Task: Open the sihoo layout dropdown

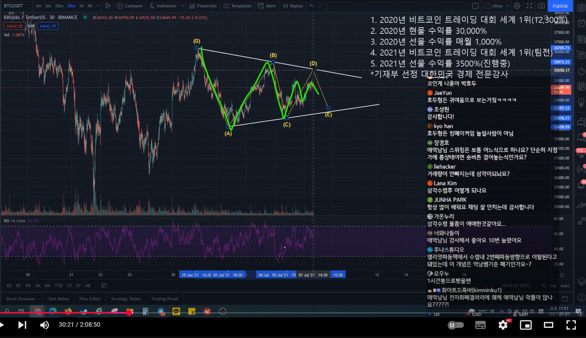Action: click(496, 6)
